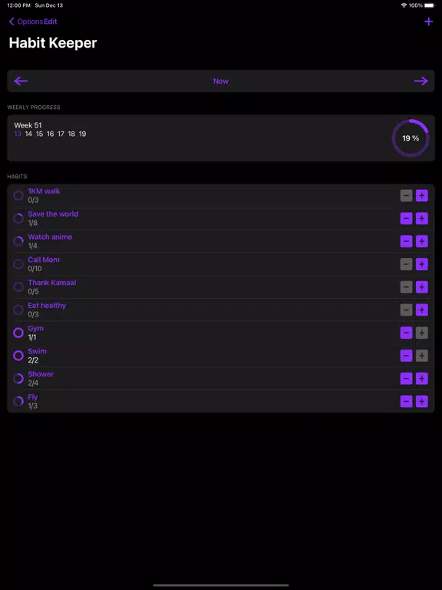Select day 13 in the week row

click(x=18, y=134)
